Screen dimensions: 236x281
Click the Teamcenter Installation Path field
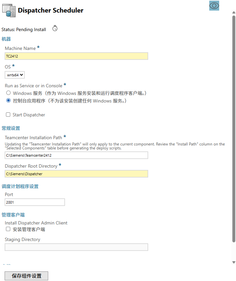point(76,155)
